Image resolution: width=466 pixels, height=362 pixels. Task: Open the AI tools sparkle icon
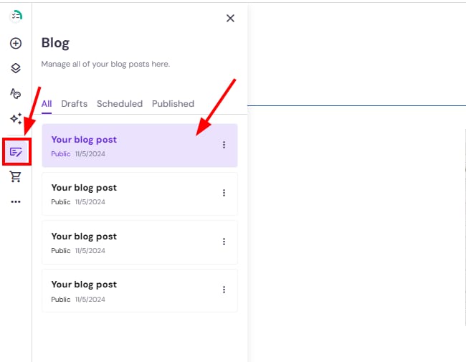coord(16,119)
